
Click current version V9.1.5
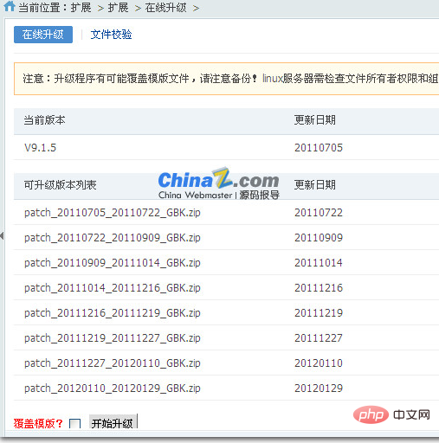40,148
